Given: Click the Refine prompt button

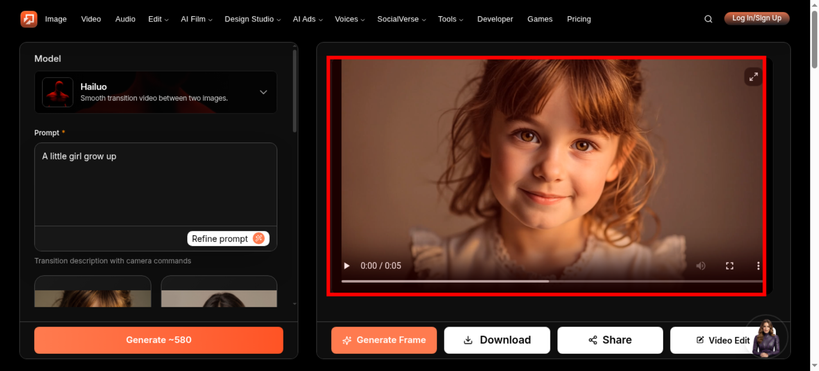Looking at the screenshot, I should click(x=228, y=239).
